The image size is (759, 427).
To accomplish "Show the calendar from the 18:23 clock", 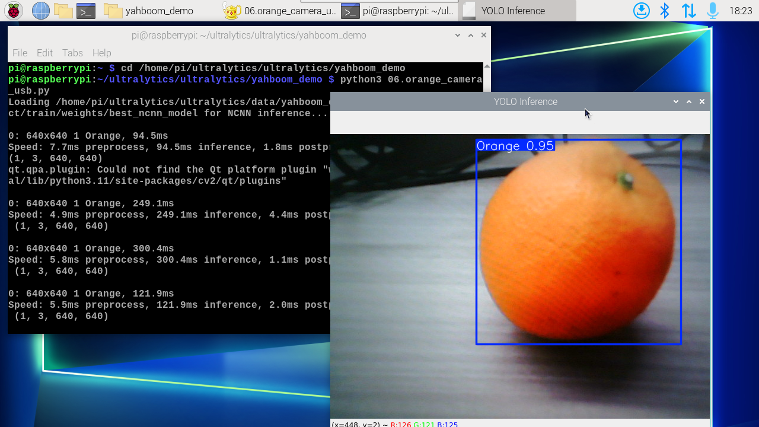I will pyautogui.click(x=741, y=11).
